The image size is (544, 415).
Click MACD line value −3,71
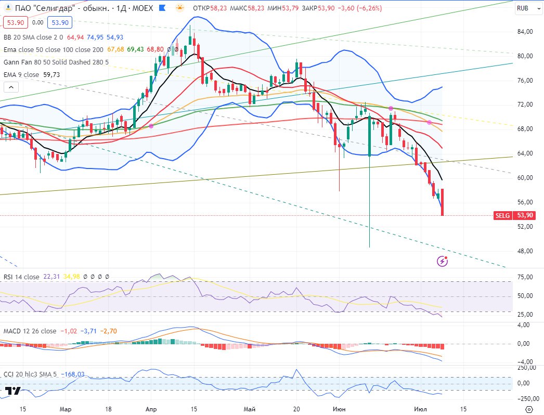tap(88, 331)
